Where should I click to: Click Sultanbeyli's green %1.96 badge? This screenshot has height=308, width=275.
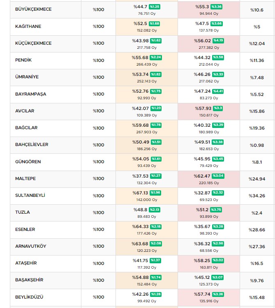click(156, 193)
